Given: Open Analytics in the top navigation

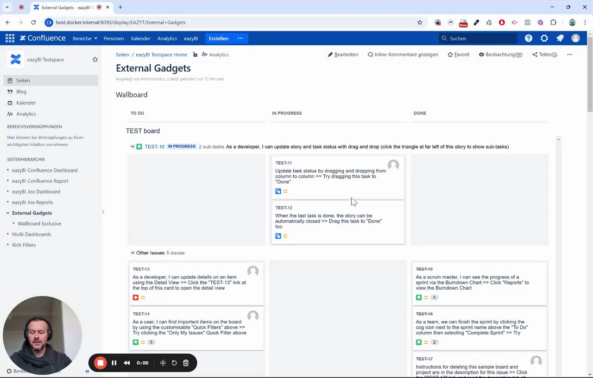Looking at the screenshot, I should point(167,38).
